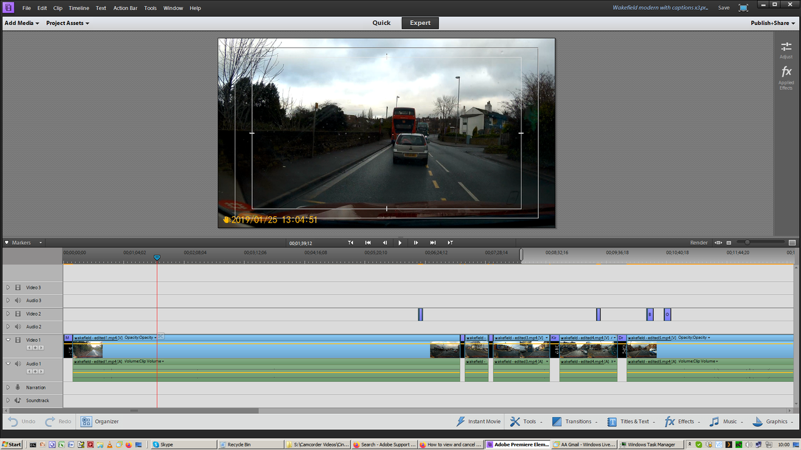Click the Undo arrow

click(x=13, y=421)
